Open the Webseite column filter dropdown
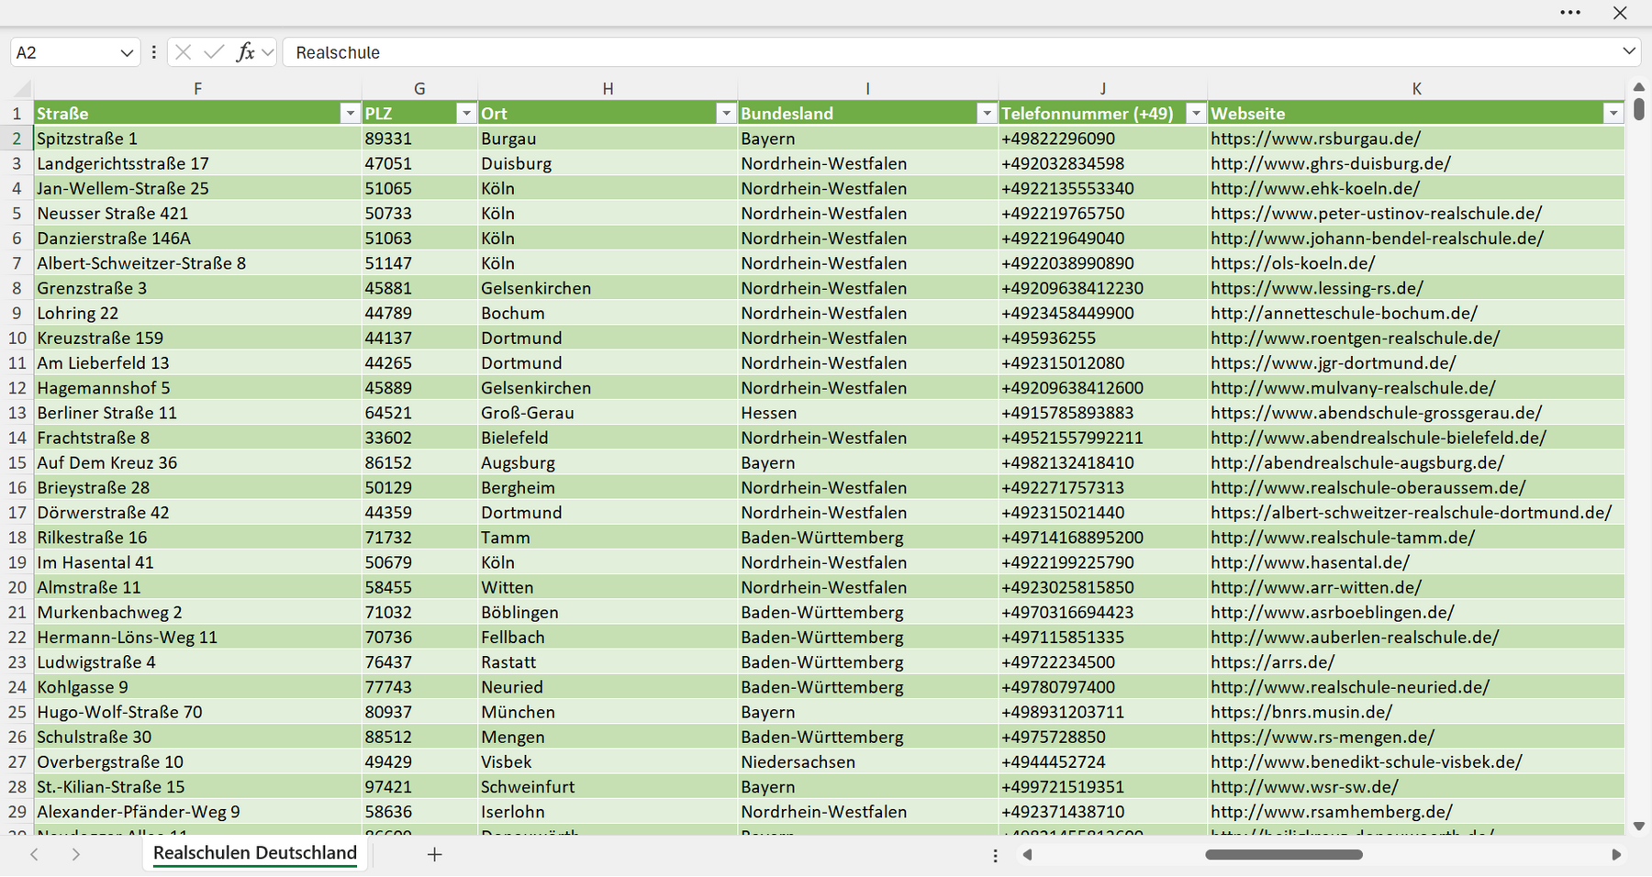1652x877 pixels. point(1613,114)
